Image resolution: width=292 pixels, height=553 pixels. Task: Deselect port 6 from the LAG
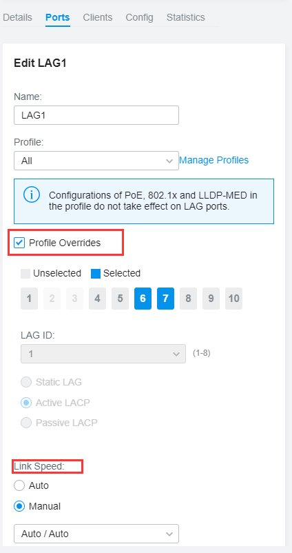143,299
